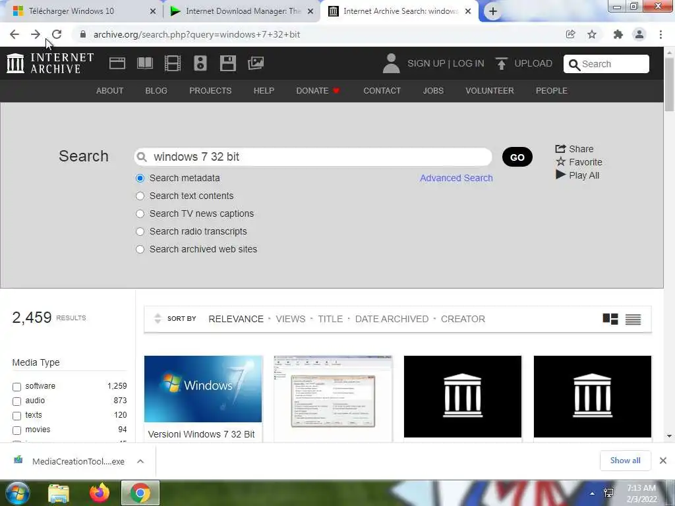Click the Internet Archive logo
Viewport: 675px width, 506px height.
(50, 63)
